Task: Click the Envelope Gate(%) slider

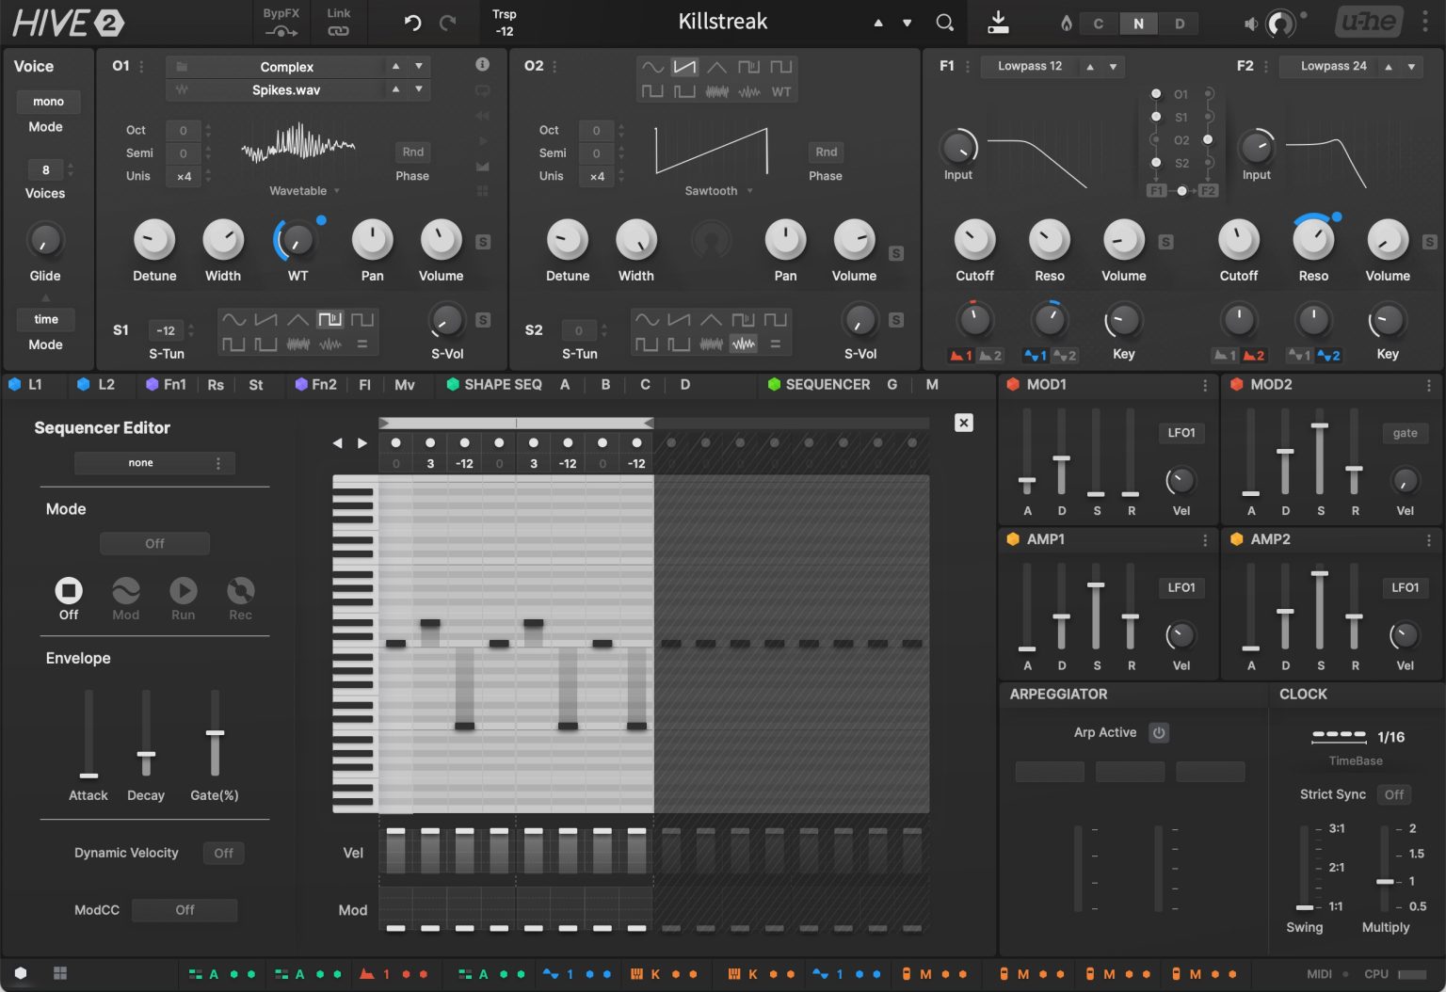Action: click(215, 733)
